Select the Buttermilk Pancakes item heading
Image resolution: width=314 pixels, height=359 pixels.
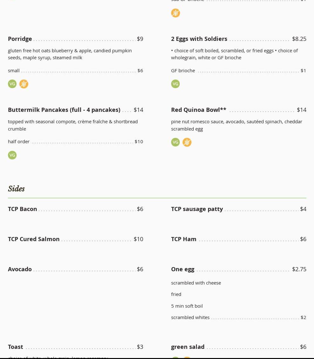tap(64, 110)
